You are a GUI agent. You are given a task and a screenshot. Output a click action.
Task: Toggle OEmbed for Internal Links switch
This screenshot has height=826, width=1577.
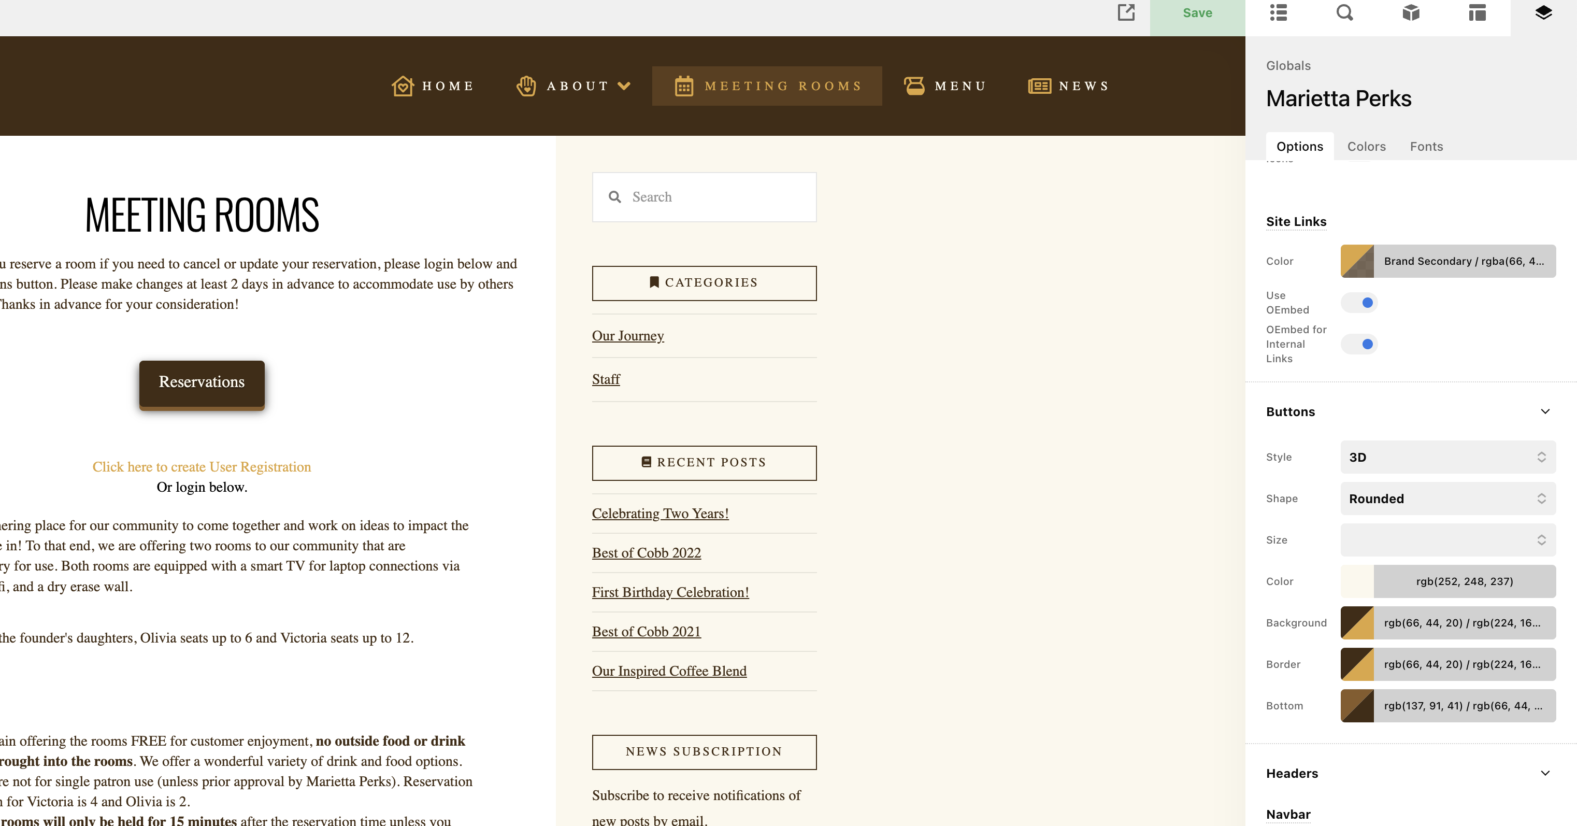click(x=1359, y=344)
